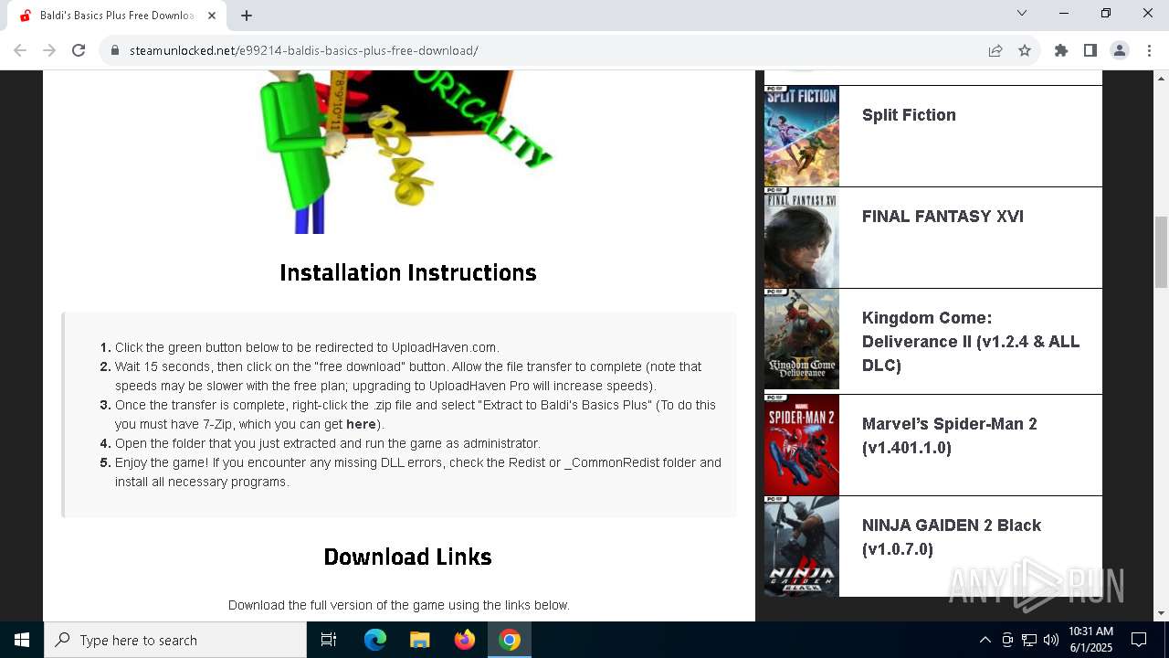The width and height of the screenshot is (1169, 658).
Task: Select the Chrome taskbar icon
Action: (510, 640)
